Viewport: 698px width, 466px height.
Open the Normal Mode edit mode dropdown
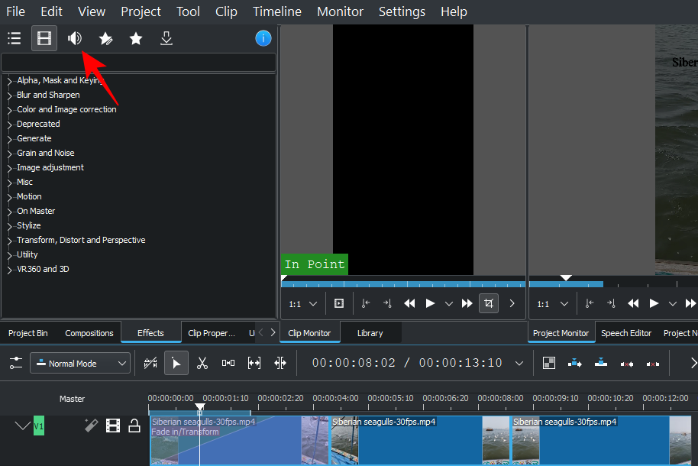(x=80, y=364)
